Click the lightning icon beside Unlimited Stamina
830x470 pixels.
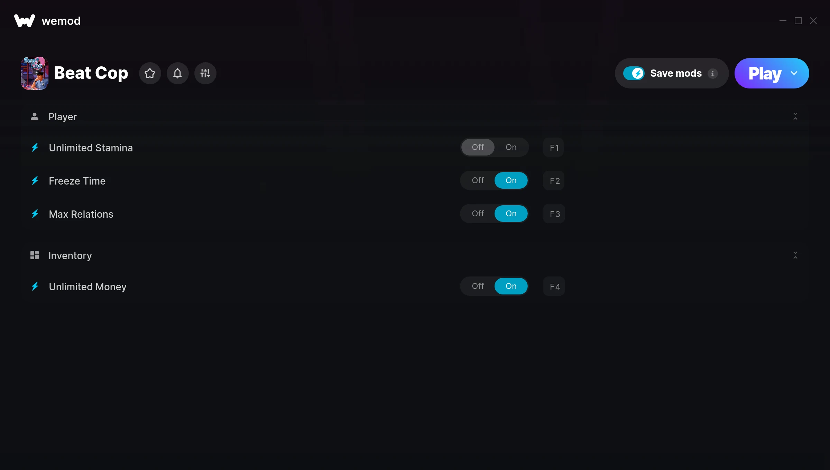[x=35, y=148]
